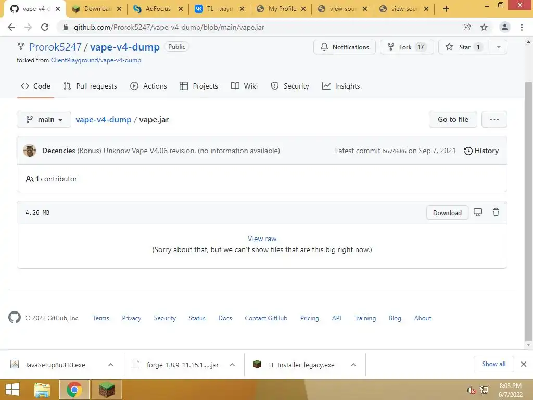Reload the page with the refresh icon
The width and height of the screenshot is (533, 400).
pos(45,27)
